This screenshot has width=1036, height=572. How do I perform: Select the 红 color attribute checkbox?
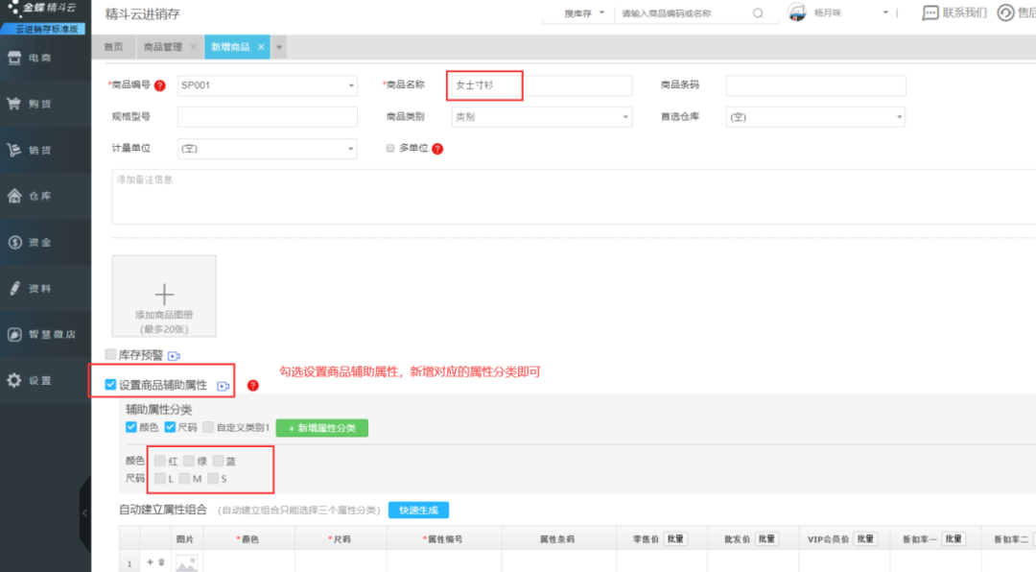click(160, 461)
